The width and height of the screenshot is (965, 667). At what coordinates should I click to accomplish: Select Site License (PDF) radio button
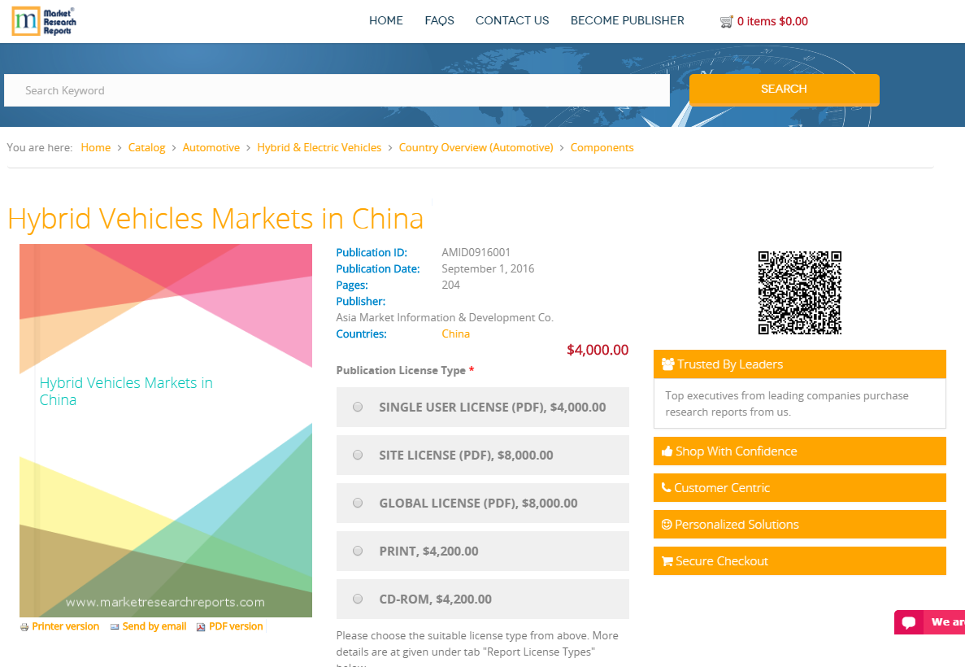[358, 455]
